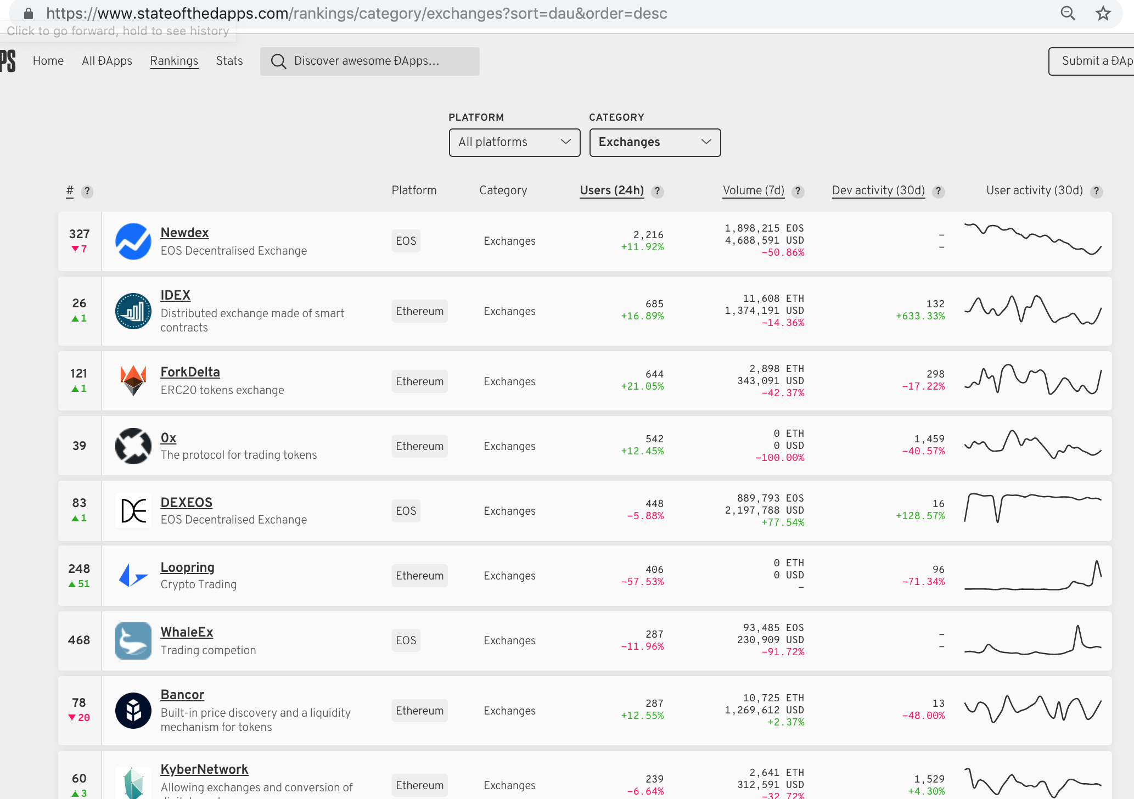Sort by Dev activity (30d) column
This screenshot has height=799, width=1134.
click(x=879, y=190)
